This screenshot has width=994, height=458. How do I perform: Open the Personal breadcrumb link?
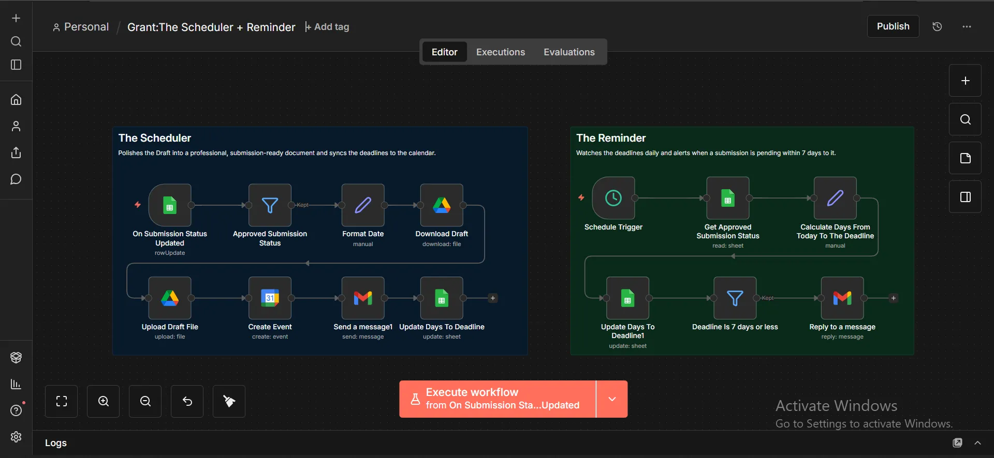(81, 27)
